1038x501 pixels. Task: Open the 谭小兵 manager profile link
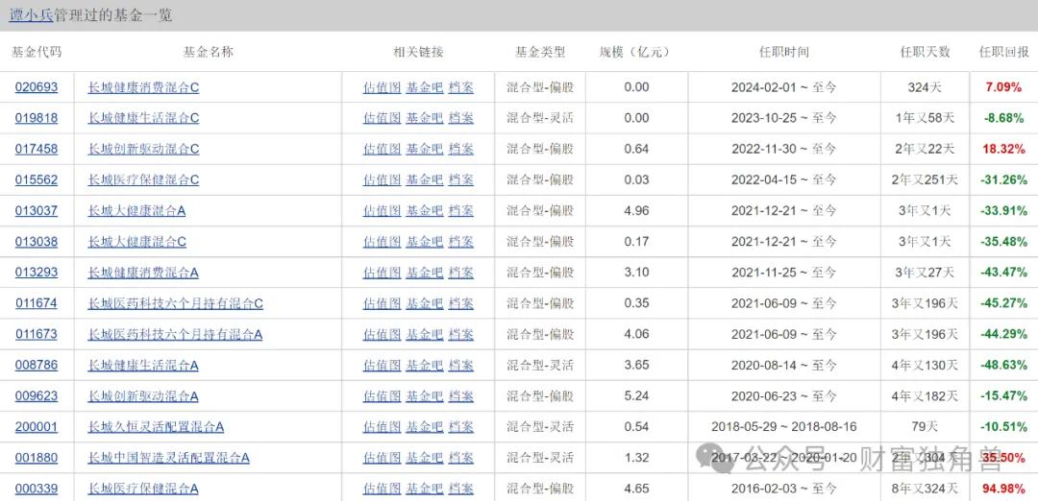[31, 16]
